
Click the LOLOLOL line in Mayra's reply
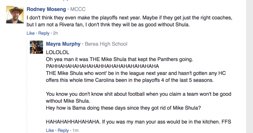click(x=57, y=52)
